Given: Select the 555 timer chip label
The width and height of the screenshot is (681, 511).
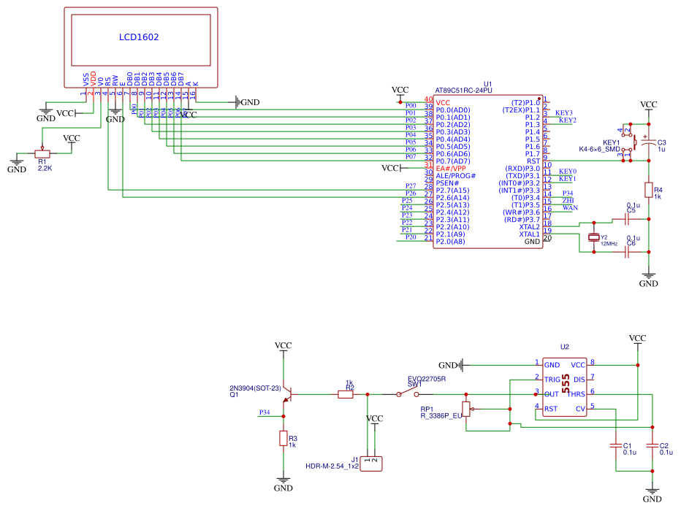Looking at the screenshot, I should (x=566, y=384).
